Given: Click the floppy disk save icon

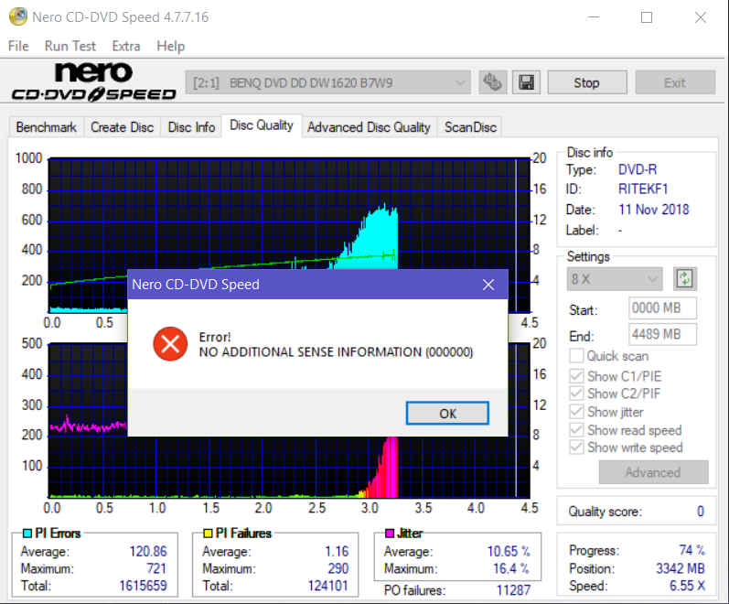Looking at the screenshot, I should point(526,83).
